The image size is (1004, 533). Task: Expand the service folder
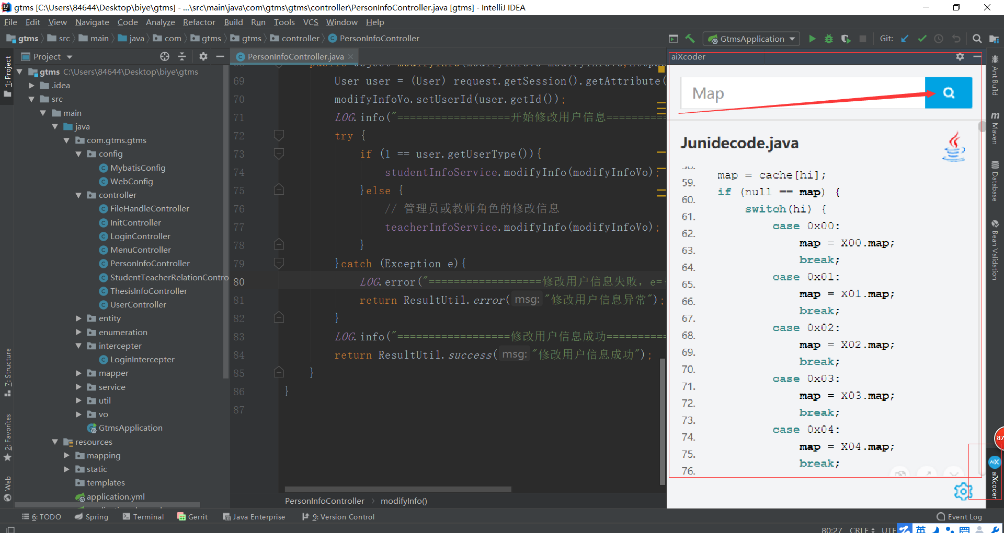pyautogui.click(x=78, y=387)
